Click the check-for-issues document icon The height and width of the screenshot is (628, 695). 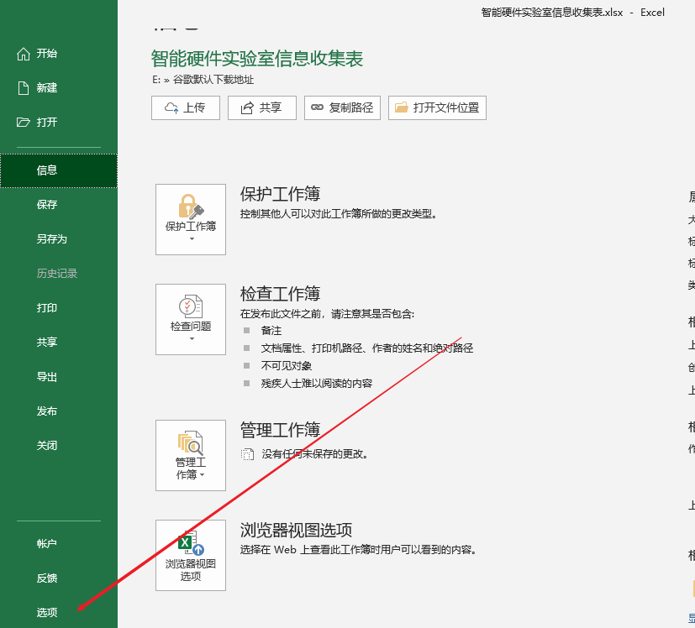tap(191, 306)
